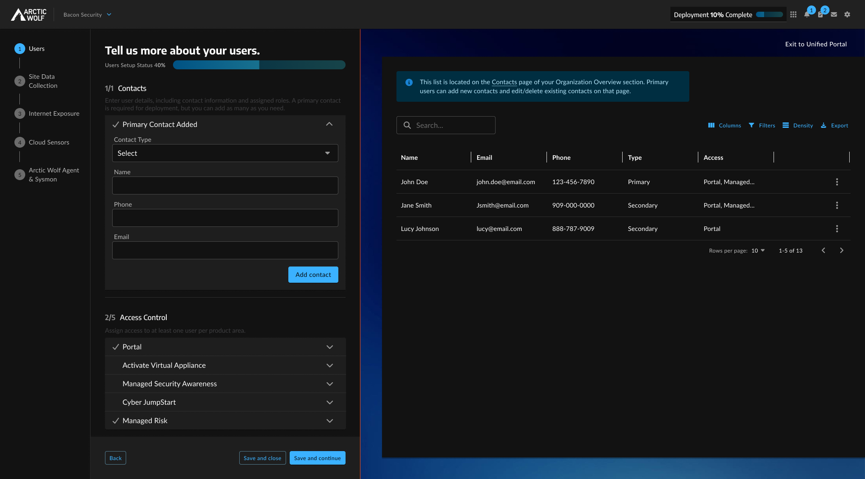The width and height of the screenshot is (865, 479).
Task: Open row menu for Jane Smith
Action: 837,205
